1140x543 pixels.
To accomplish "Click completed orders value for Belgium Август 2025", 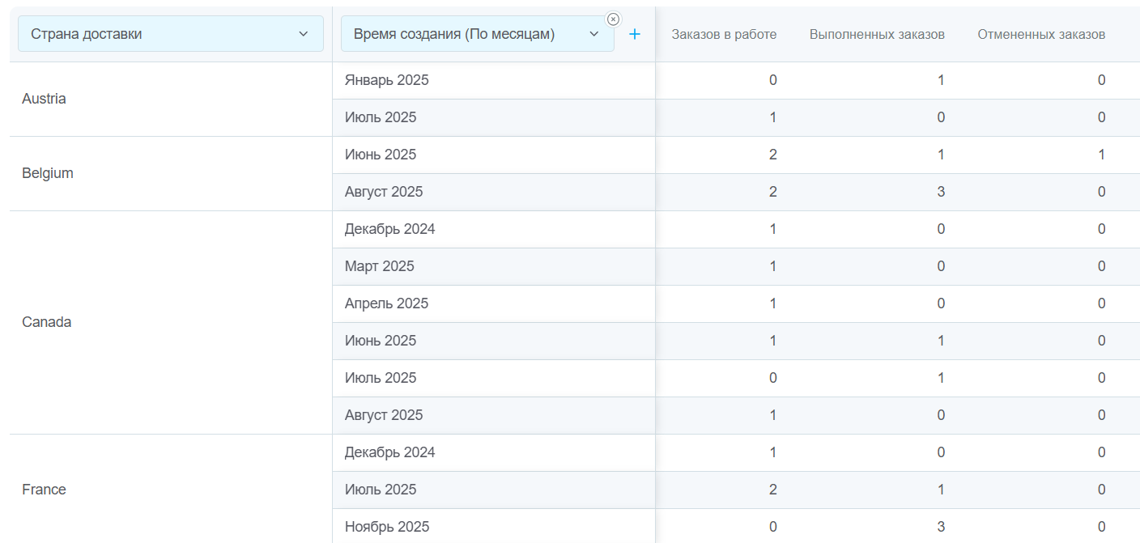I will 940,192.
